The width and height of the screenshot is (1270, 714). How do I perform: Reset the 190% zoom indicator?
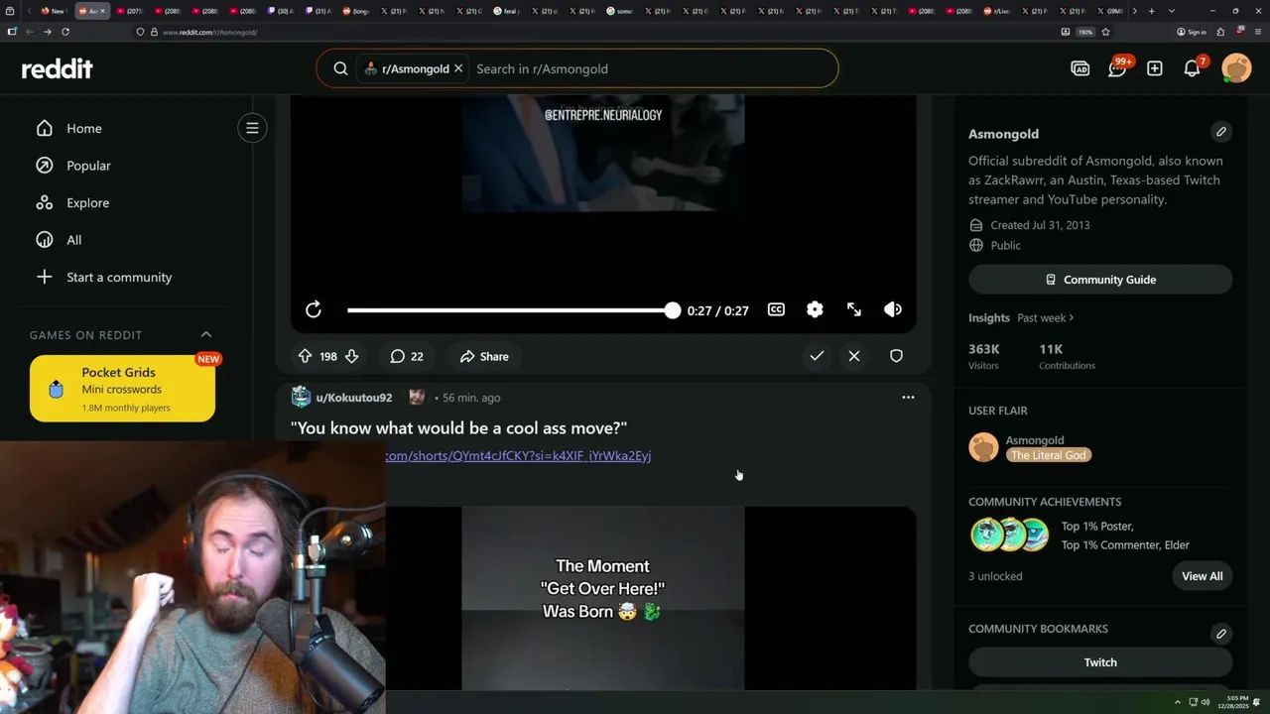point(1086,32)
